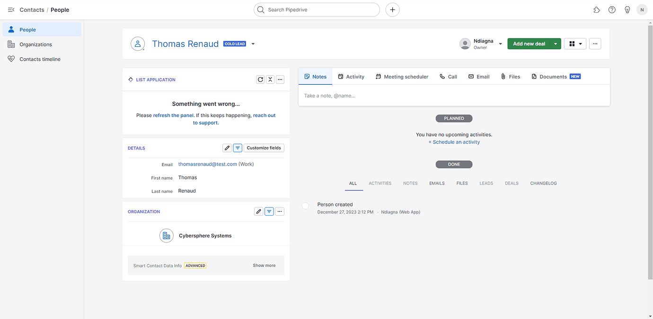
Task: Collapse the sidebar menu icon
Action: [x=11, y=9]
